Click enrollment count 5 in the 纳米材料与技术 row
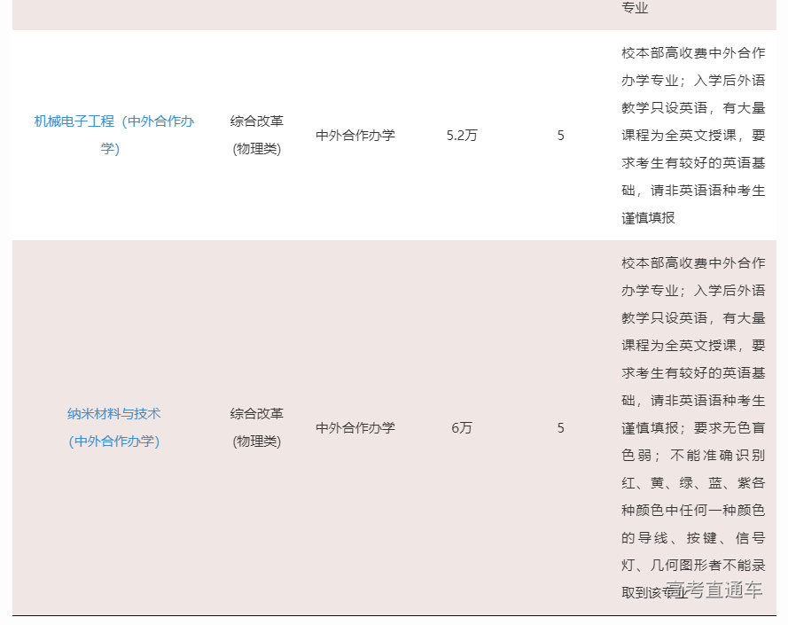 point(560,428)
